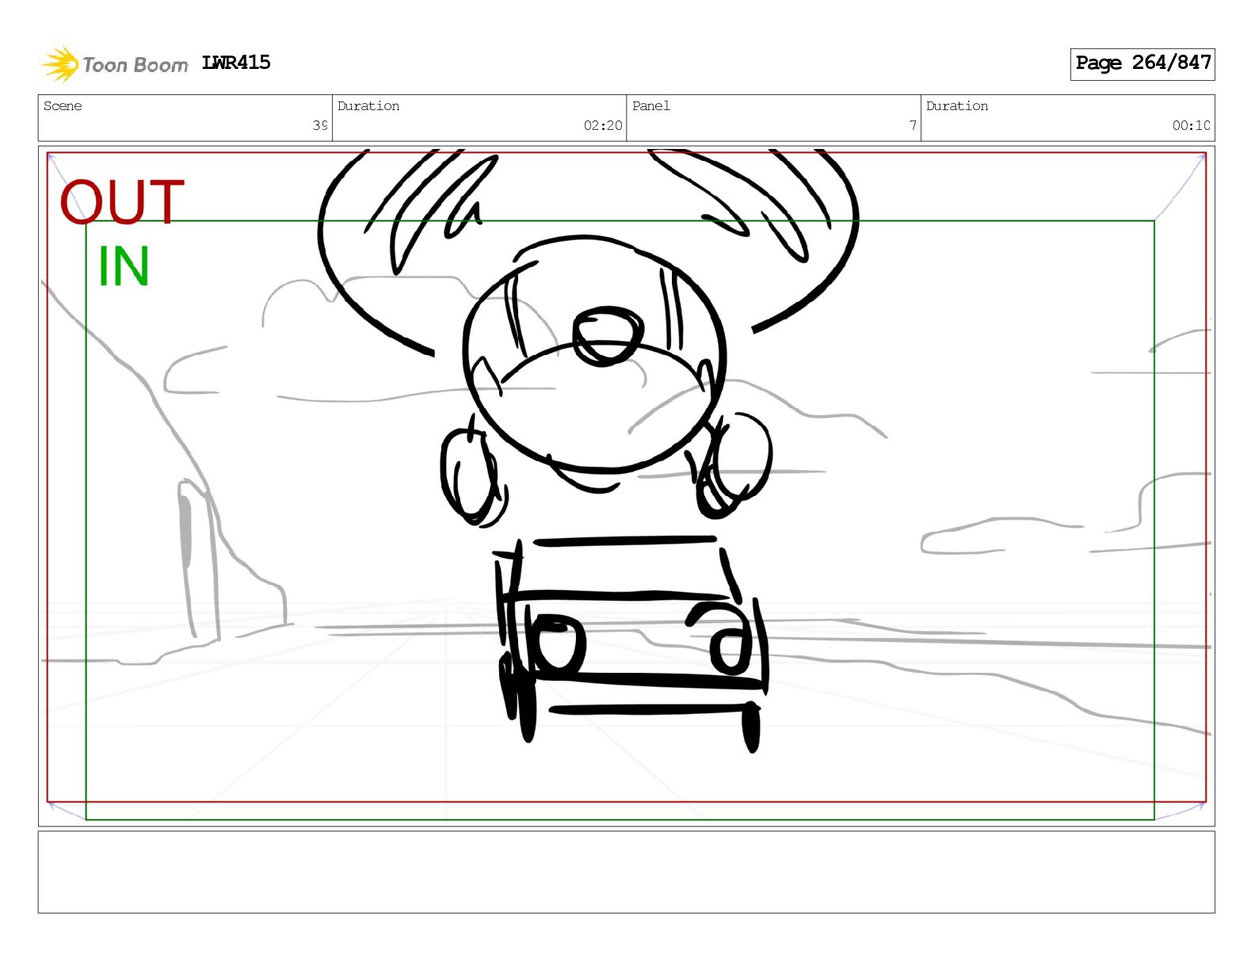Click the storyboard panel sketch thumbnail

626,486
